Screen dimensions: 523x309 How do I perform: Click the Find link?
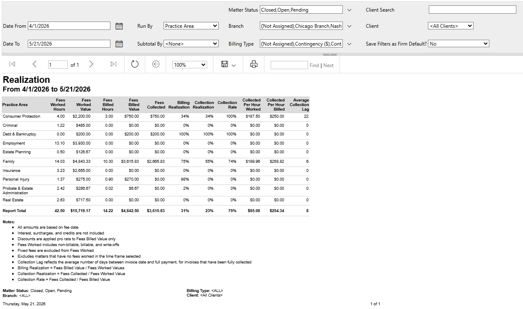(314, 65)
